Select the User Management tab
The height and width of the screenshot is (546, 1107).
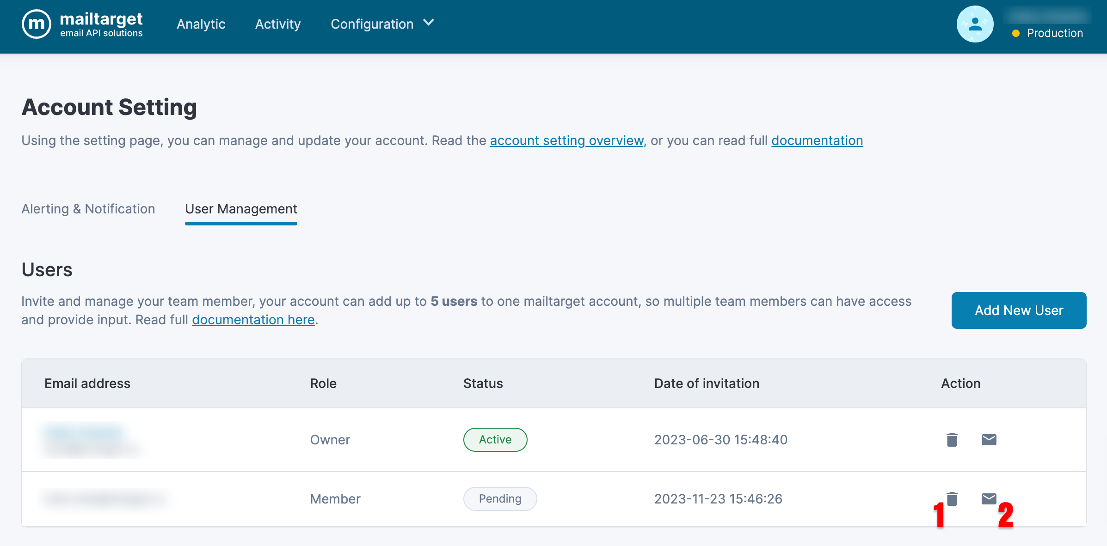[241, 209]
